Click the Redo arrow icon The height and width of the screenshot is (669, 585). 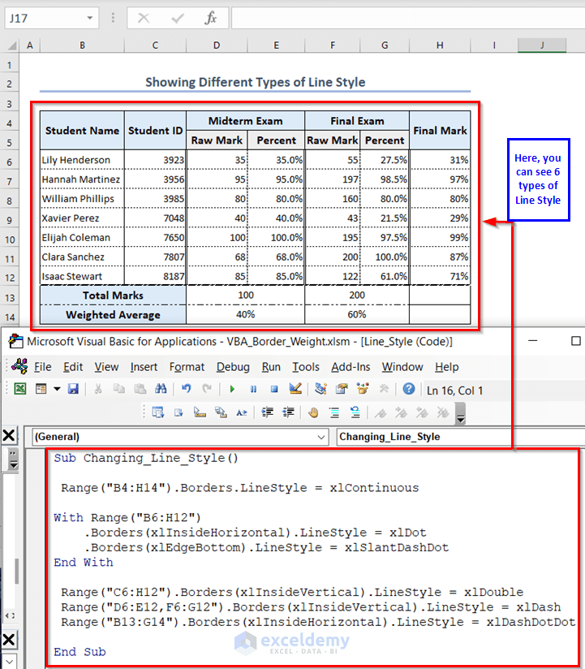[x=207, y=389]
